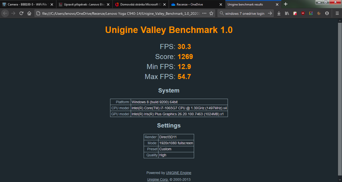Open the Library bookmarks and history icon

287,13
